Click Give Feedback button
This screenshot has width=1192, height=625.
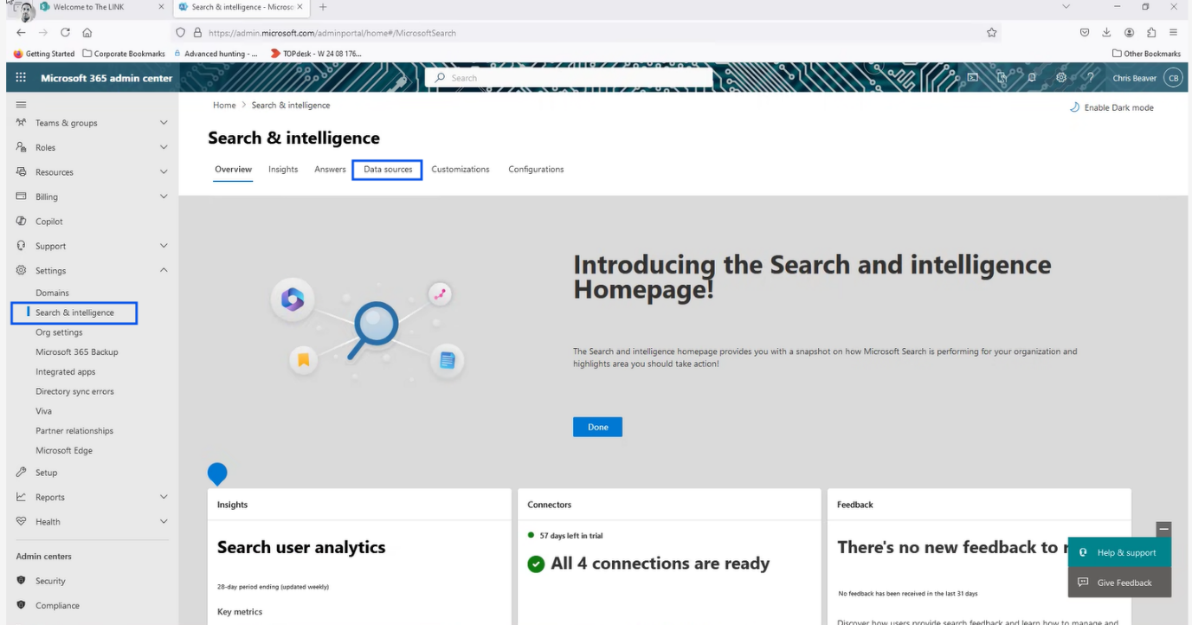tap(1119, 583)
